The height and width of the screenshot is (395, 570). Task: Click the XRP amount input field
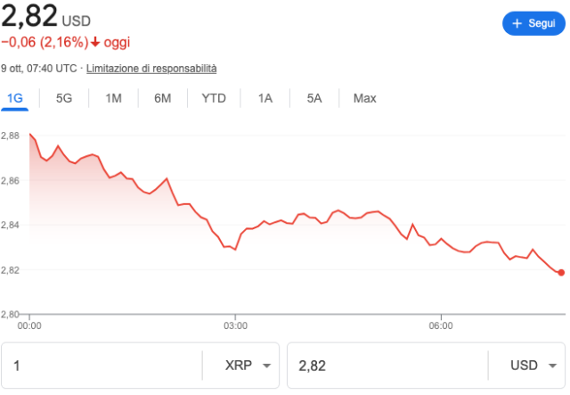[102, 366]
